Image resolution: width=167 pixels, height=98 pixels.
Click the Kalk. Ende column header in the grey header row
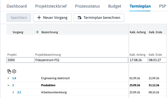click(x=155, y=32)
